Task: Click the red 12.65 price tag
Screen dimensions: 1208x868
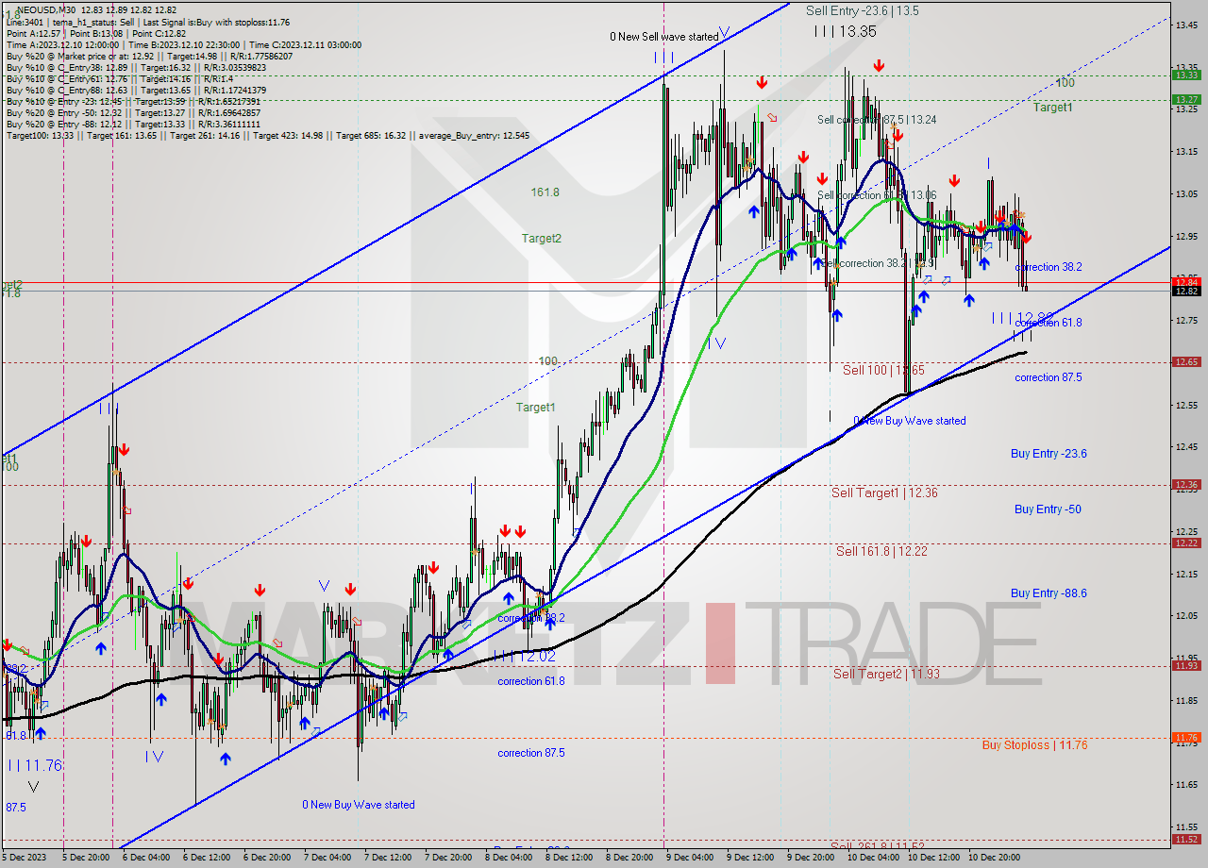Action: [x=1186, y=361]
